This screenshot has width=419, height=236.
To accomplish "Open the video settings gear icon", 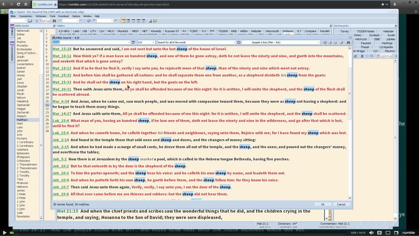I will coord(379,233).
